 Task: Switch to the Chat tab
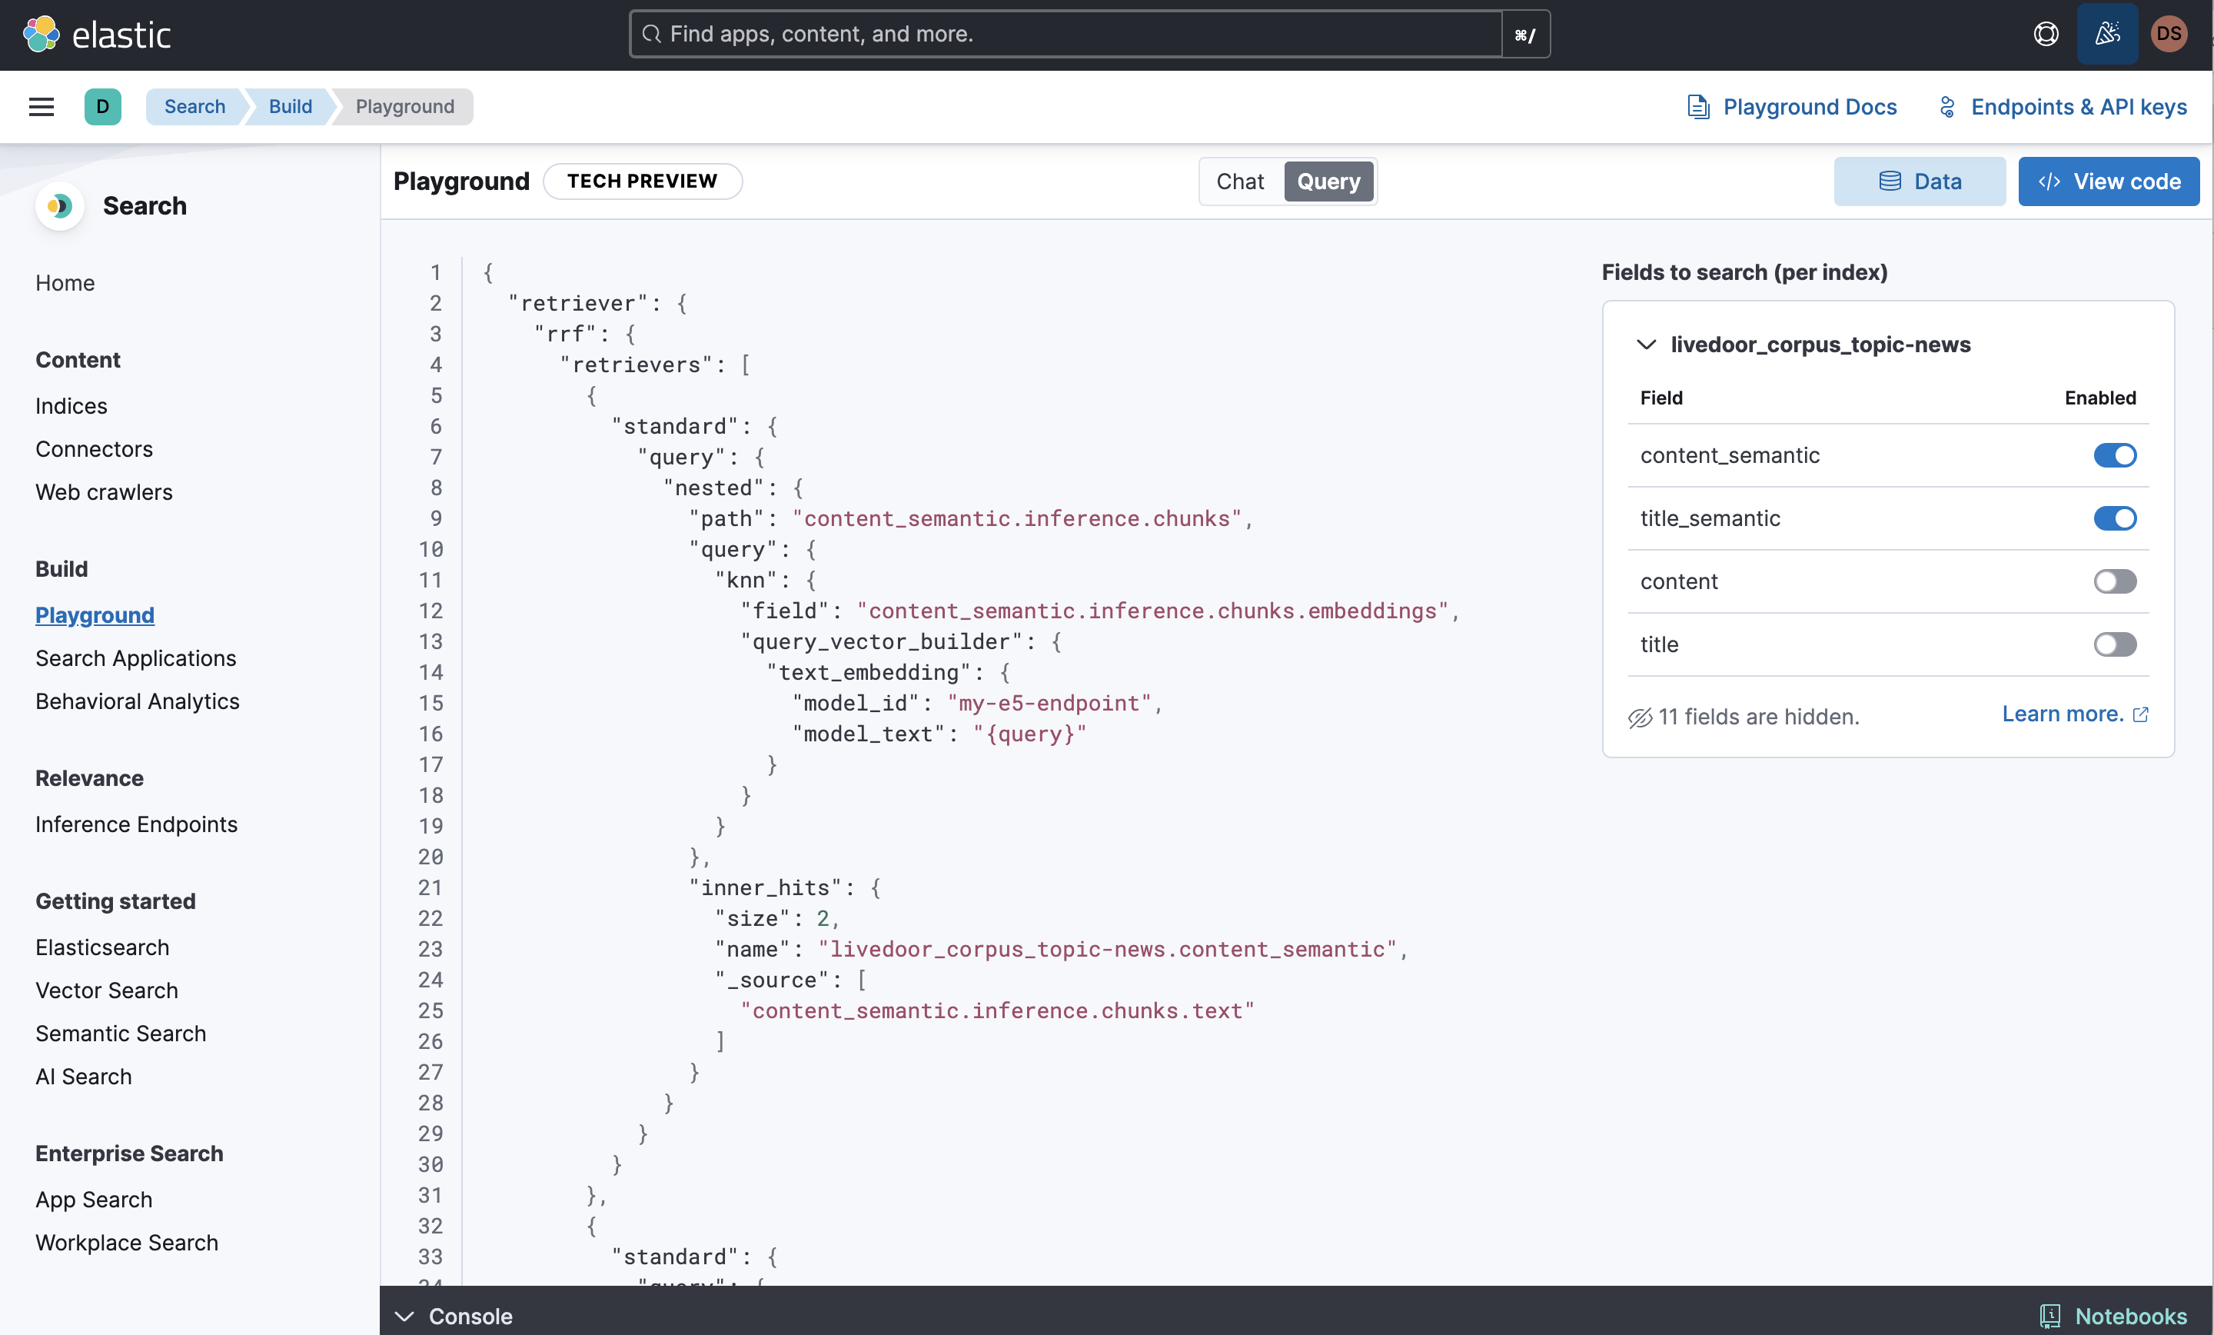(x=1240, y=181)
